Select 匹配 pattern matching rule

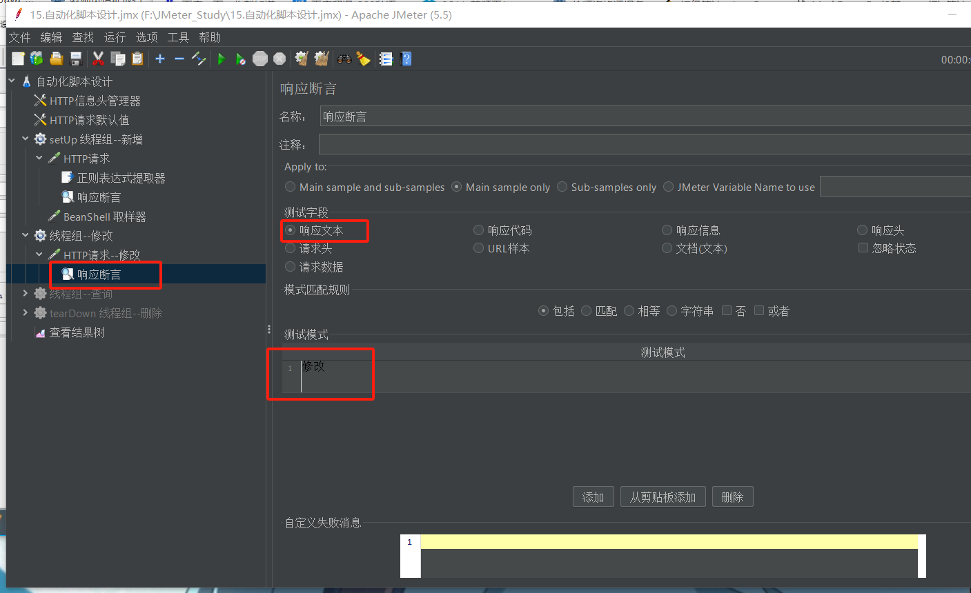tap(599, 311)
